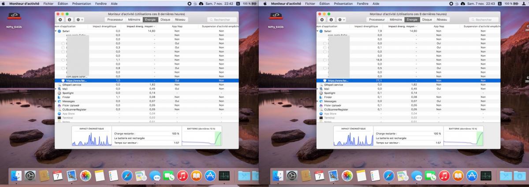Open System Preferences from the 22:42 screen's Dock
The height and width of the screenshot is (187, 529).
(30, 176)
